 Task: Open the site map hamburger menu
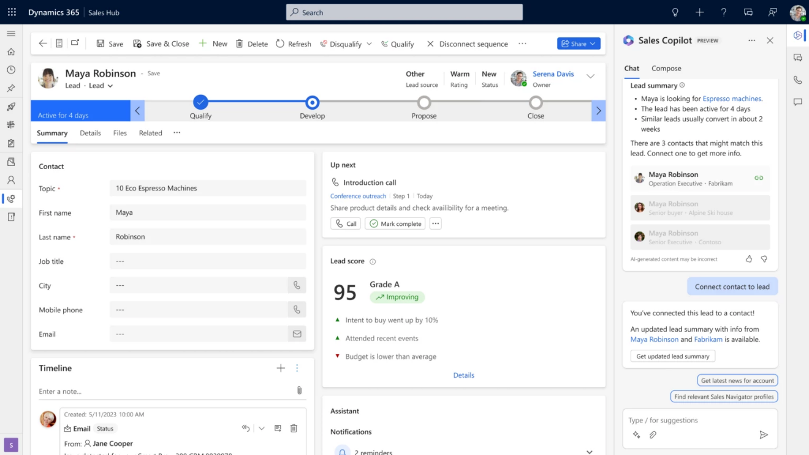click(11, 34)
